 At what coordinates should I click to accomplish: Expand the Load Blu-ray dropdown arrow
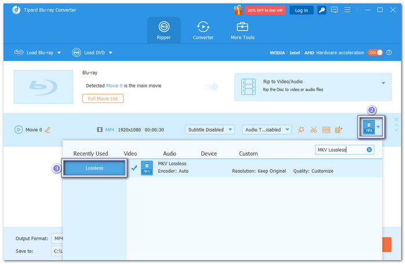click(x=59, y=53)
